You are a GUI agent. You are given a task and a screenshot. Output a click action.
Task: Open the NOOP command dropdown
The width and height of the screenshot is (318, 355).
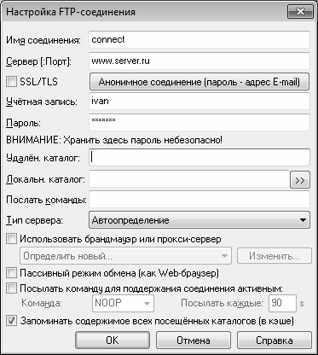123,303
